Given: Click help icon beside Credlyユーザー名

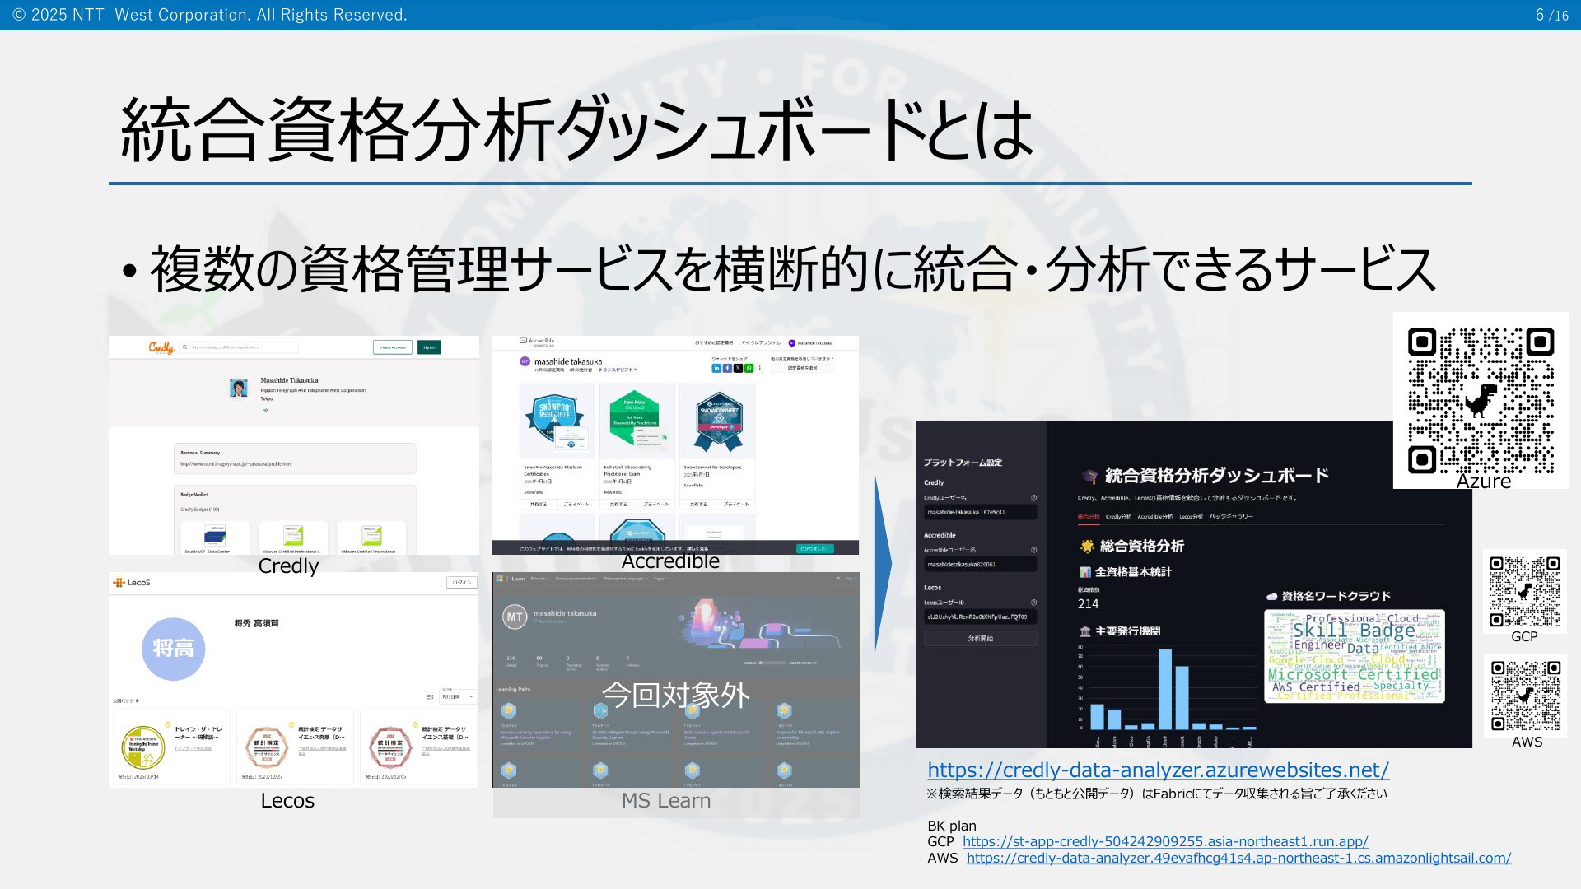Looking at the screenshot, I should [x=1033, y=498].
